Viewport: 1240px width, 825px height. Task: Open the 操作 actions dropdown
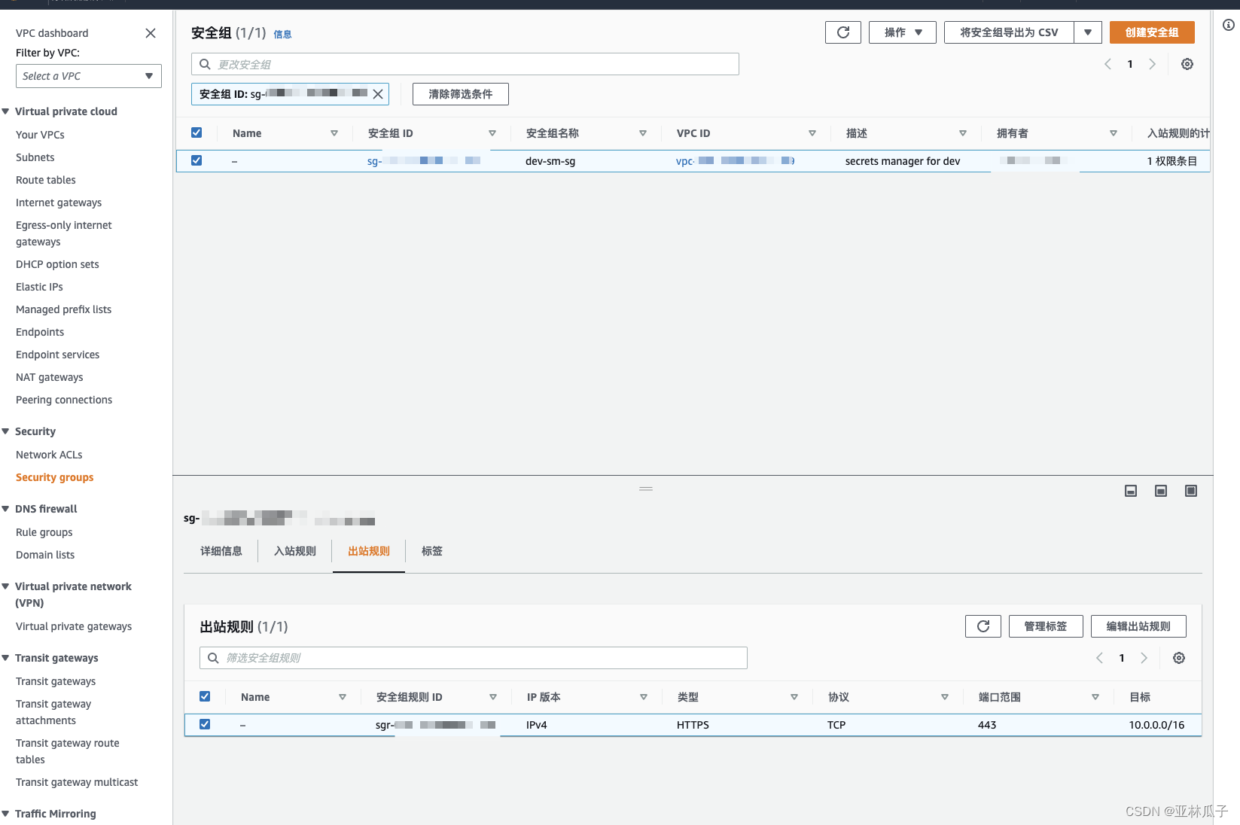coord(903,32)
